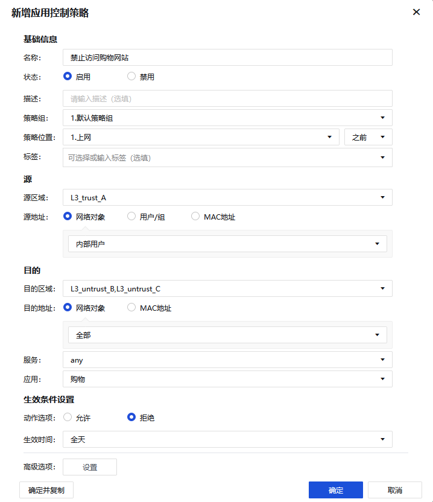Viewport: 433px width, 502px height.
Task: Choose MAC地址 for 目的地址
Action: (x=131, y=307)
